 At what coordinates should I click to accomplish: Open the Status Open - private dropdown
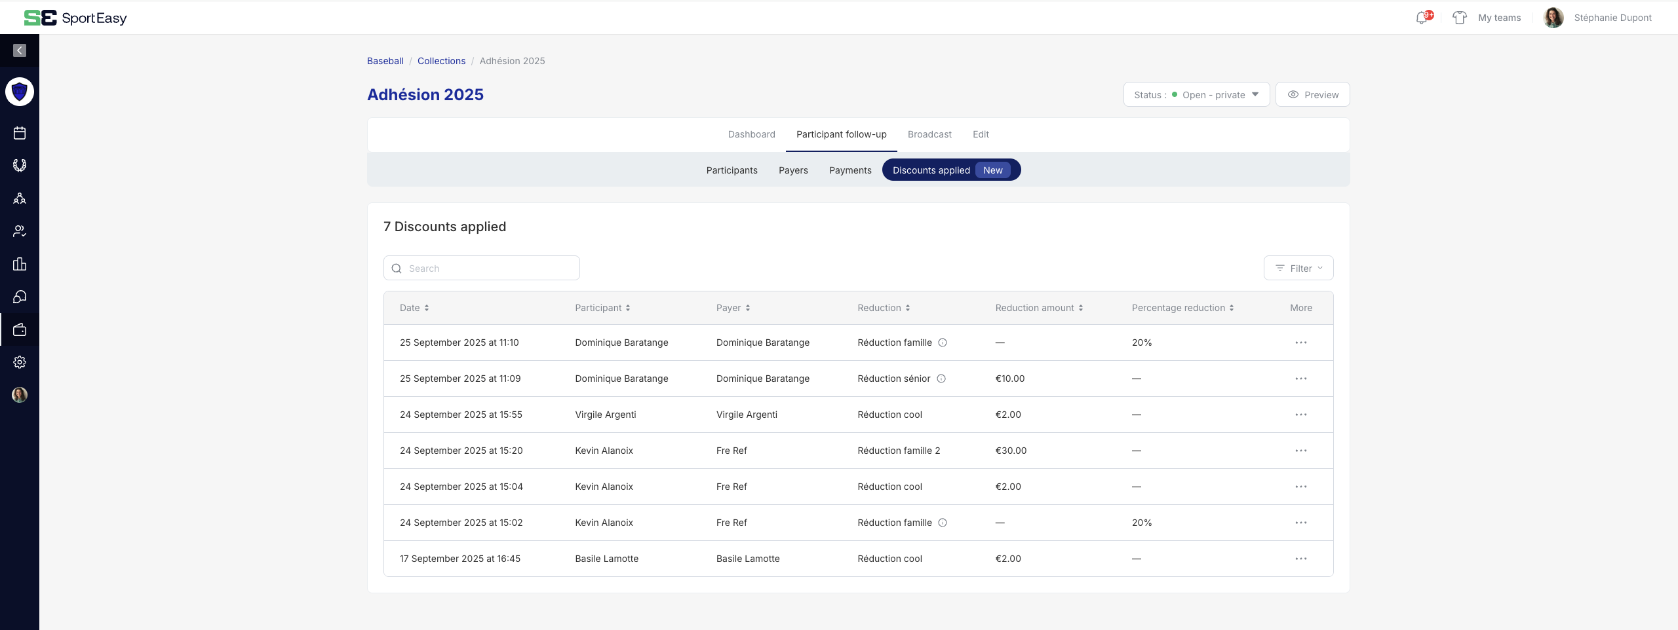tap(1196, 95)
